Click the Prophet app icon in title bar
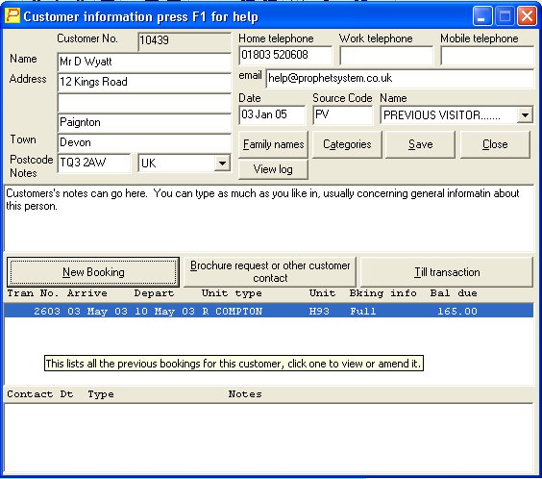Screen dimensions: 542x479 pos(12,16)
